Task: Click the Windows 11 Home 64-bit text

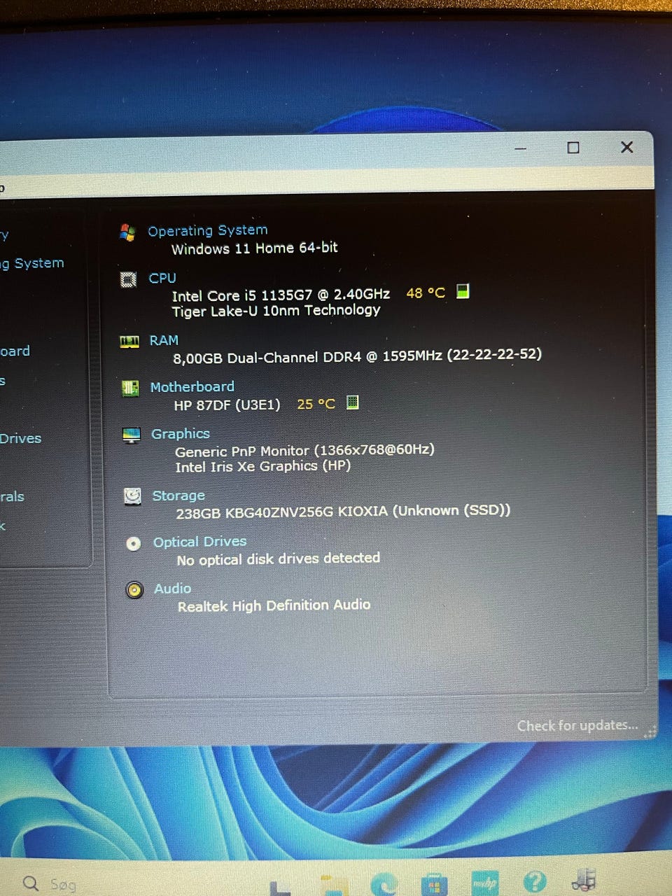Action: pos(255,248)
